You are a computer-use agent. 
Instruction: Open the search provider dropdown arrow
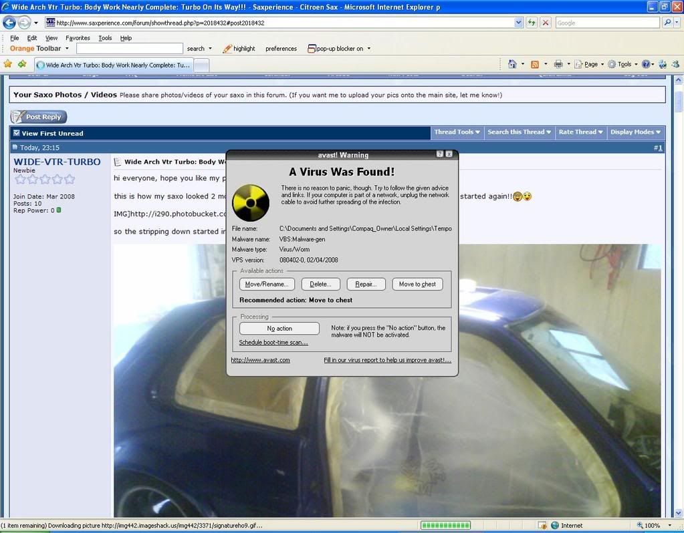[x=677, y=22]
